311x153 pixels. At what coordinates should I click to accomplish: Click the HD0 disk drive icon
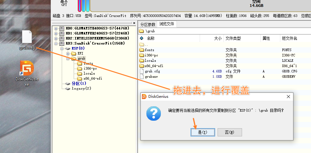[62, 29]
